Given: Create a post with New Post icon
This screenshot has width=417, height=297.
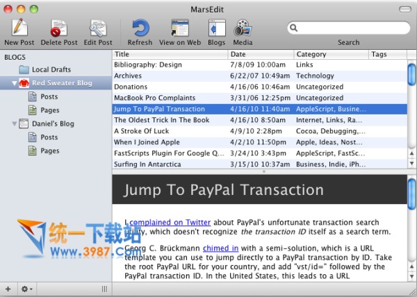Looking at the screenshot, I should 19,28.
